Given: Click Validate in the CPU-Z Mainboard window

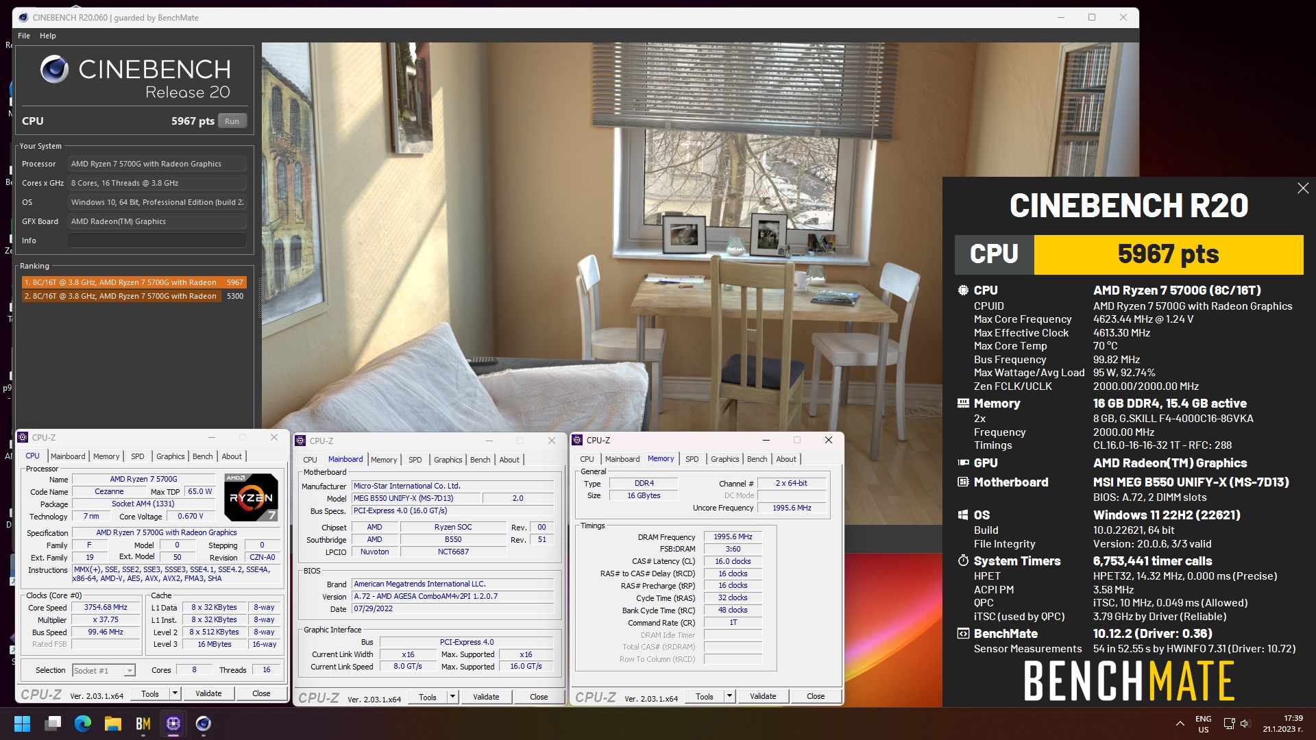Looking at the screenshot, I should (x=486, y=697).
